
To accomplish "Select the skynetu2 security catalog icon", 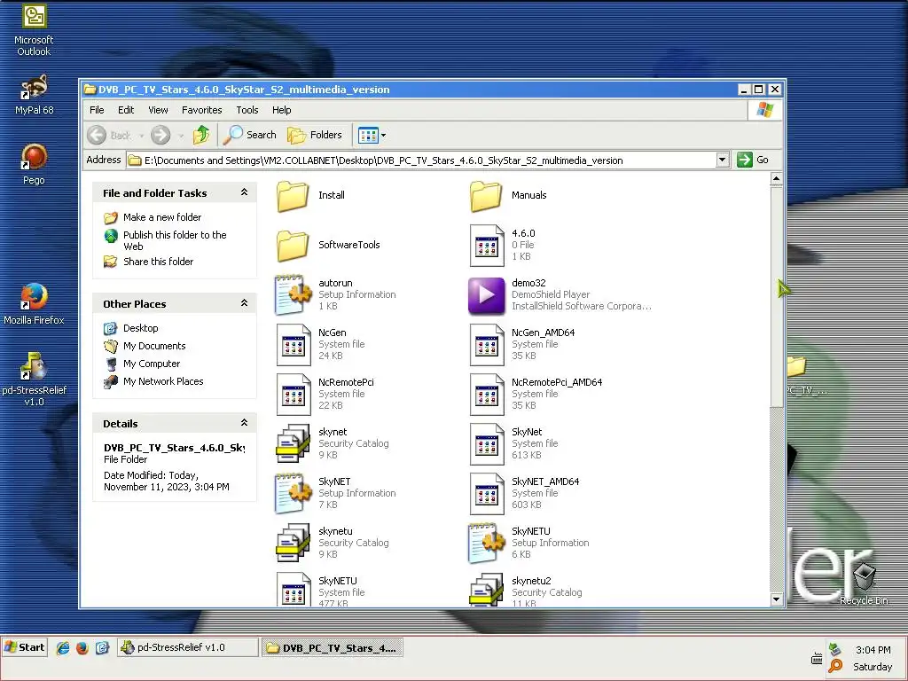I will (486, 590).
